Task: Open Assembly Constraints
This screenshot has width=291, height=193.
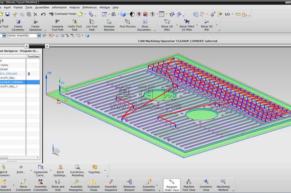Action: click(41, 185)
